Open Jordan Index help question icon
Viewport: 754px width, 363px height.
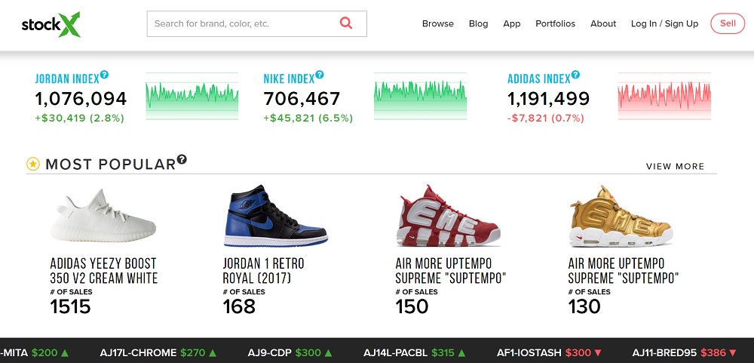click(105, 75)
